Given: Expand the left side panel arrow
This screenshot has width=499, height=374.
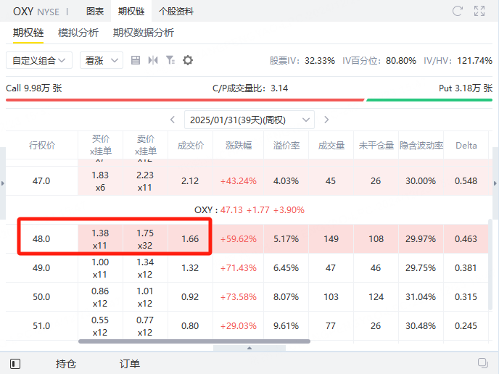Looking at the screenshot, I should click(3, 183).
